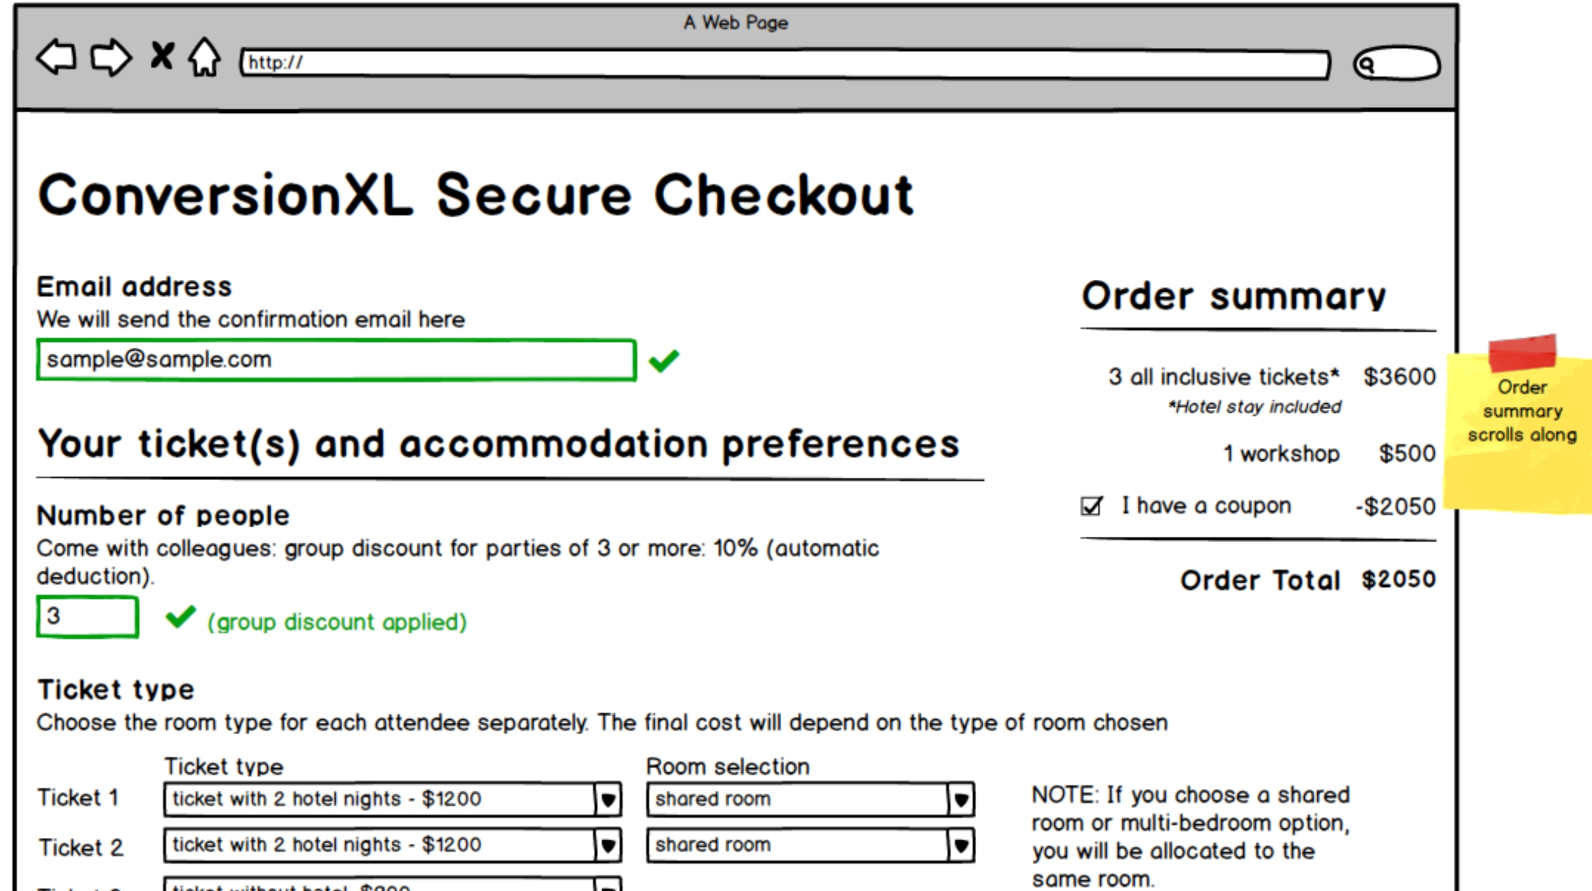
Task: Open Ticket 2 ticket type dropdown
Action: coord(392,845)
